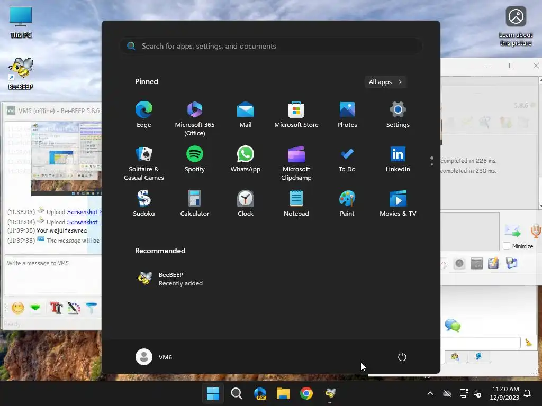This screenshot has height=406, width=542.
Task: Open the notifications bell
Action: click(528, 393)
